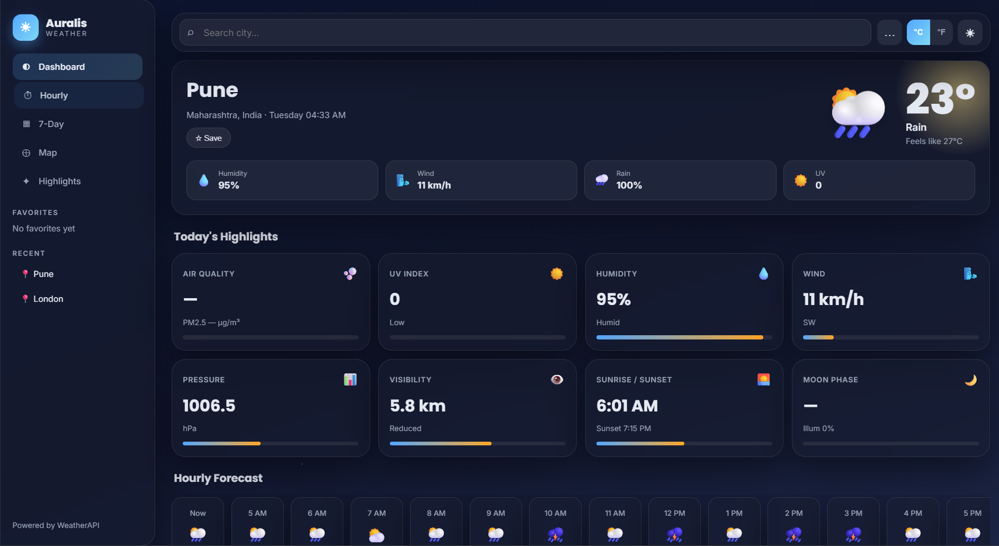Click the sun icon in UV stat
999x546 pixels.
tap(800, 180)
